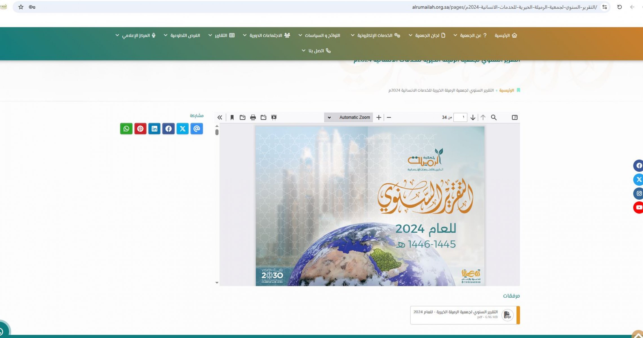Click the PDF page number field
This screenshot has height=338, width=643.
point(460,117)
